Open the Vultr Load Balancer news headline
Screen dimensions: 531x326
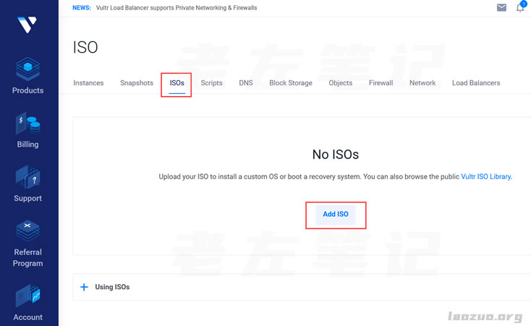coord(177,8)
